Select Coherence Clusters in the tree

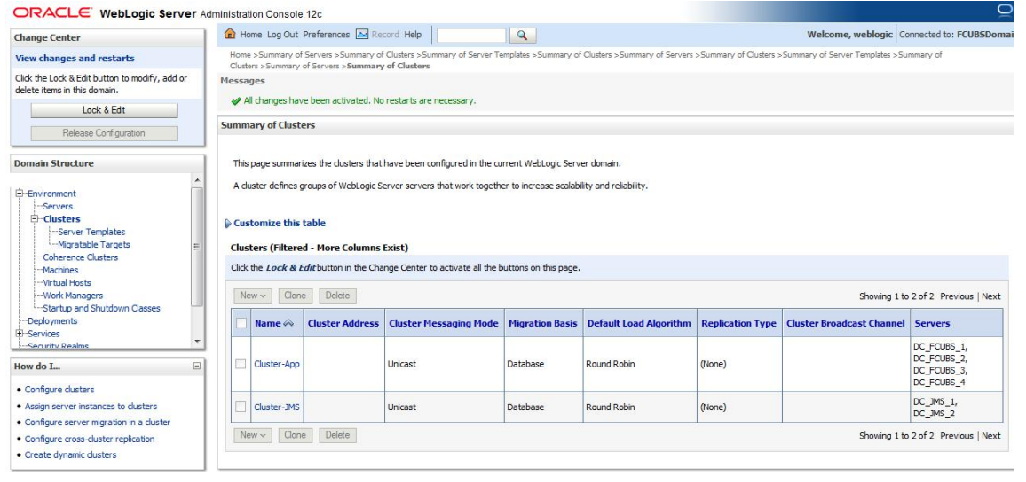(x=81, y=257)
